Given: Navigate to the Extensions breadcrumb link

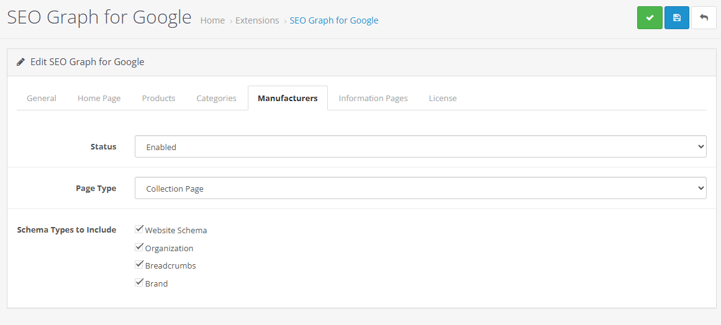Looking at the screenshot, I should tap(257, 20).
